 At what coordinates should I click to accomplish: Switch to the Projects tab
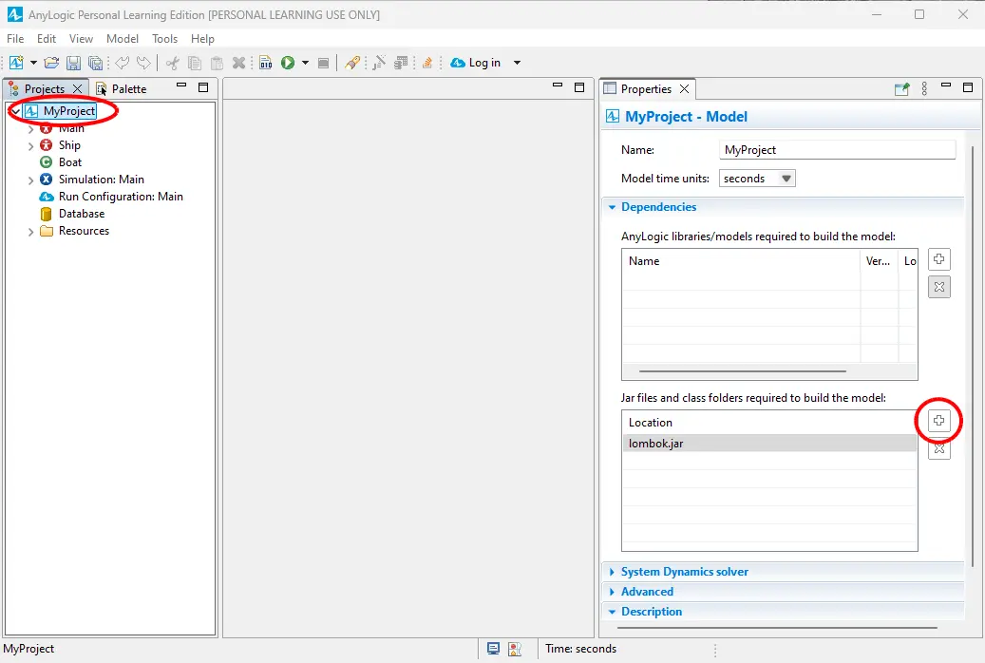(44, 88)
